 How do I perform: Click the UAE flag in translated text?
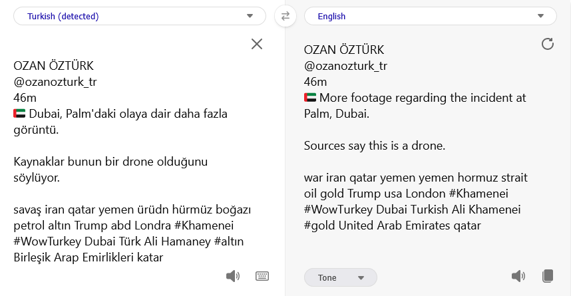(x=310, y=98)
